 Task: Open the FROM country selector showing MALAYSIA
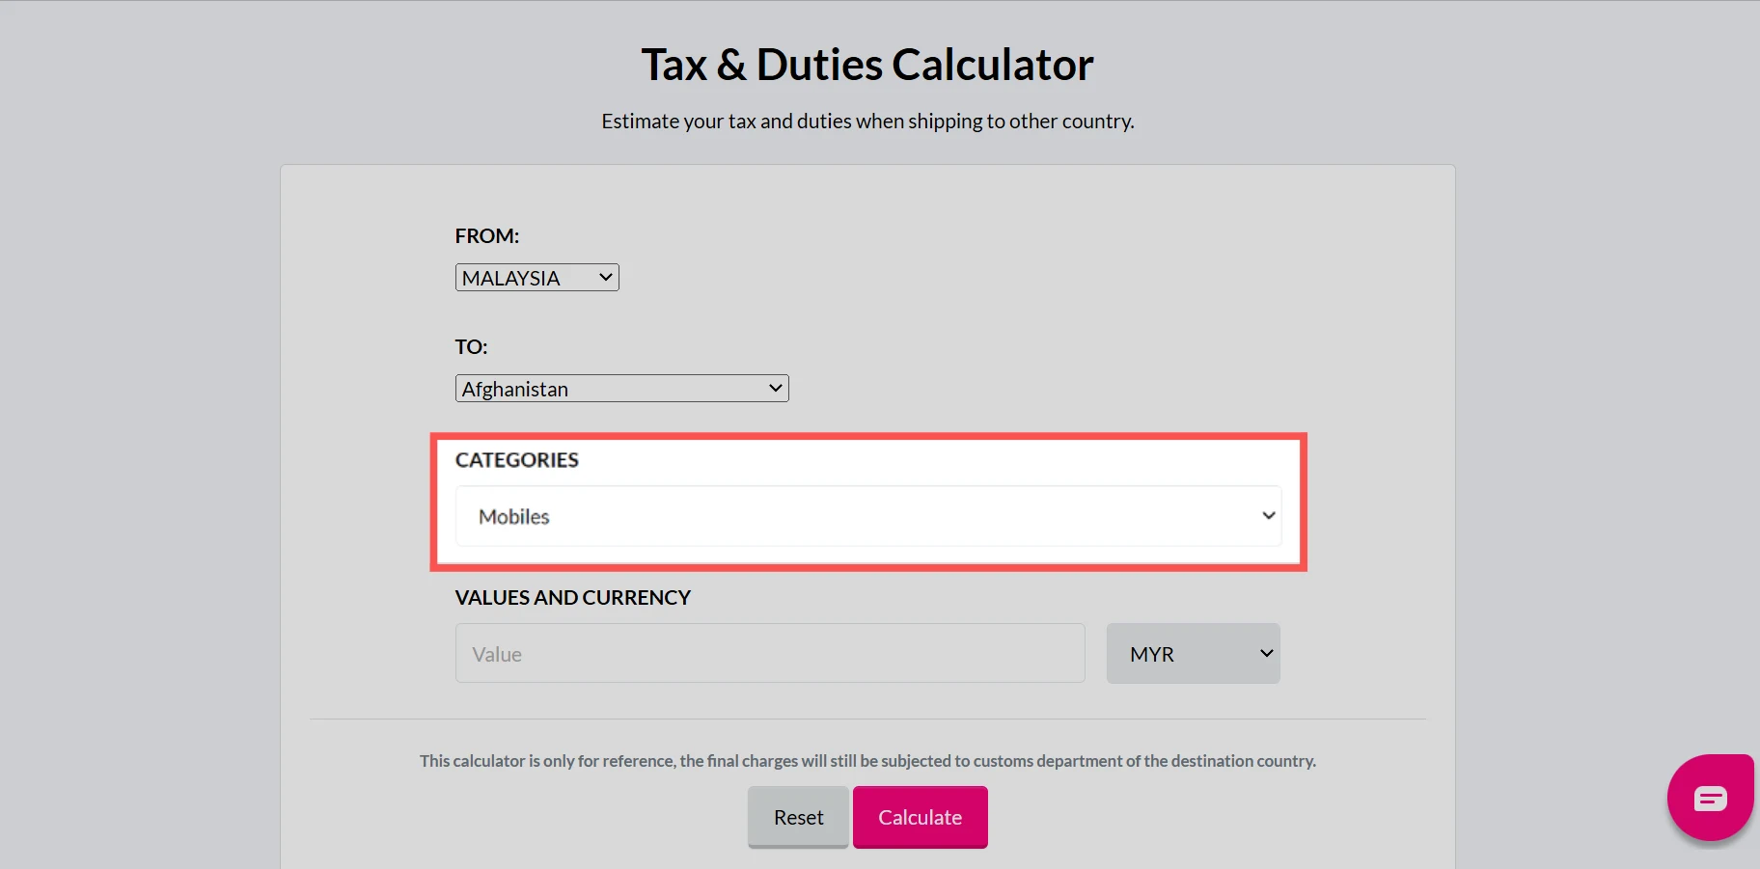tap(536, 277)
